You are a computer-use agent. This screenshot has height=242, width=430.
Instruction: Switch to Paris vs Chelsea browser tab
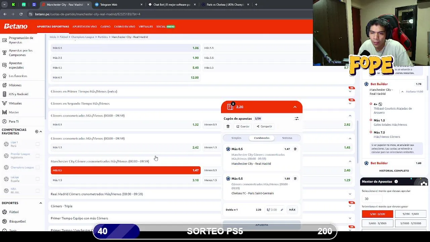(226, 5)
